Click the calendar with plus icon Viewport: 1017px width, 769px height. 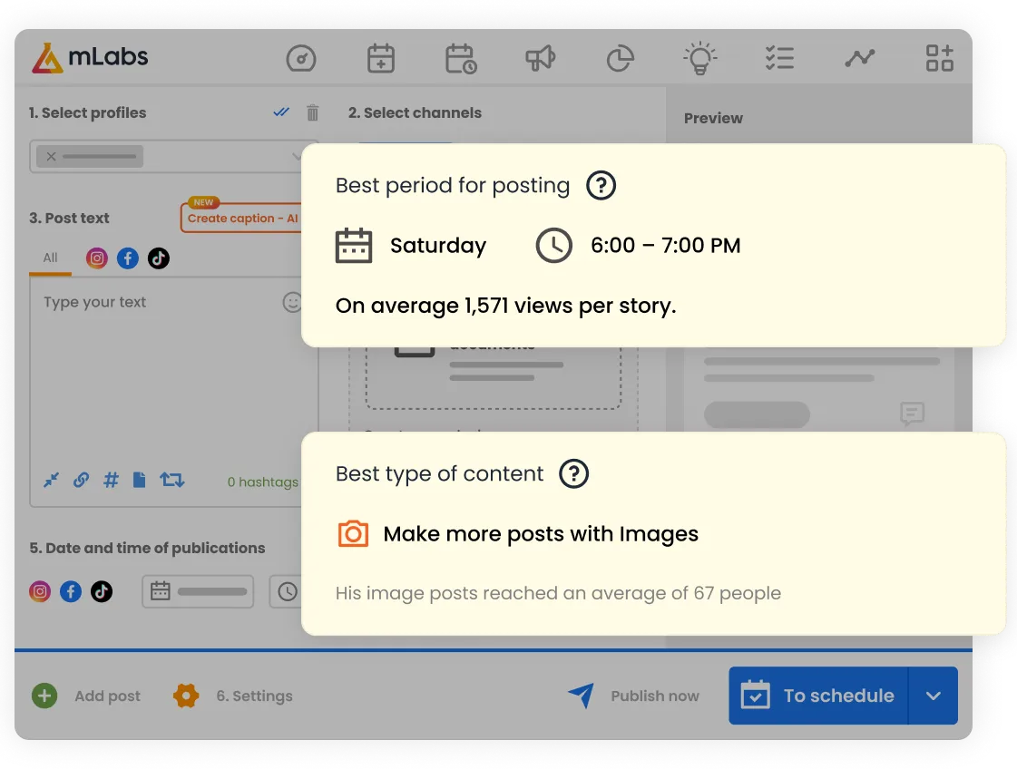[x=381, y=59]
